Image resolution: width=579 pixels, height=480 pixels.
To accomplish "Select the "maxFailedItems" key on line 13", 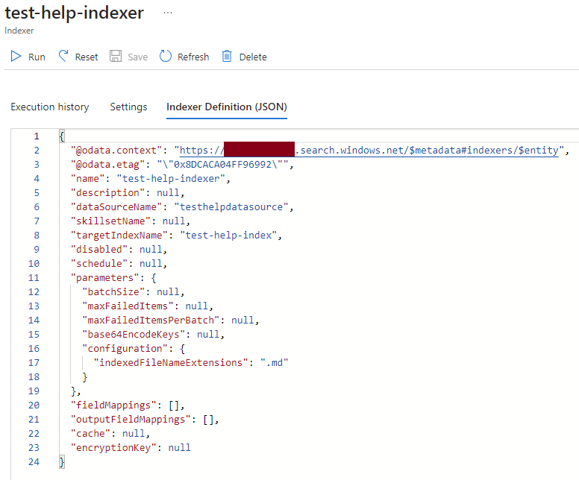I will point(128,306).
